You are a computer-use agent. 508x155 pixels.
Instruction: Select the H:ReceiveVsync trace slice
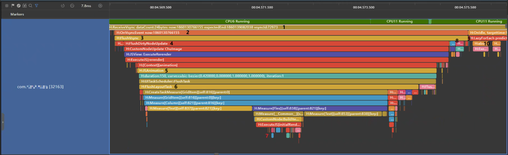tap(197, 27)
